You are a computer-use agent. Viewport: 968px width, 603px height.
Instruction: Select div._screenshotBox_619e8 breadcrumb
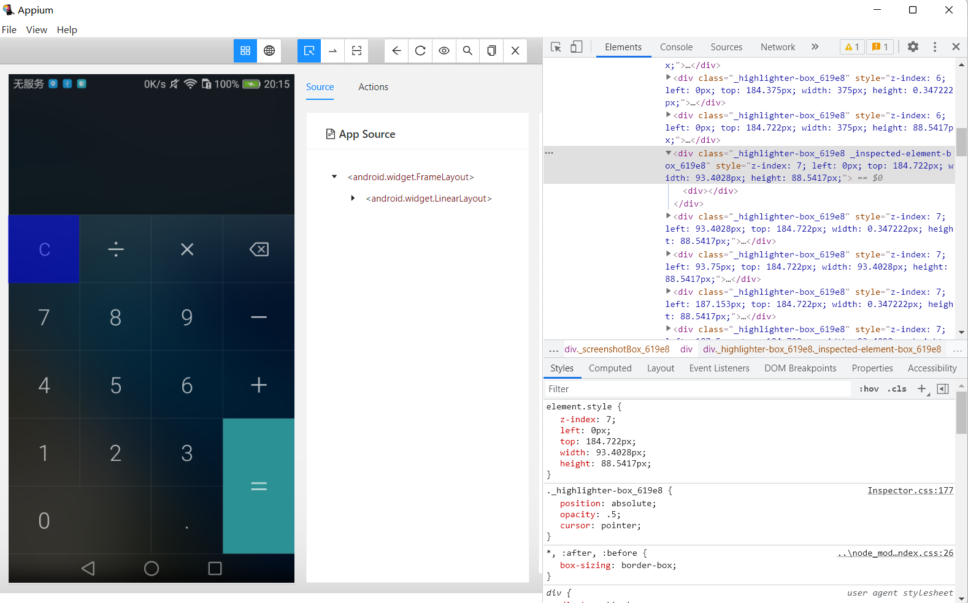pos(617,349)
